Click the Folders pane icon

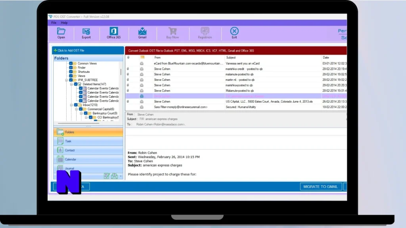point(60,132)
